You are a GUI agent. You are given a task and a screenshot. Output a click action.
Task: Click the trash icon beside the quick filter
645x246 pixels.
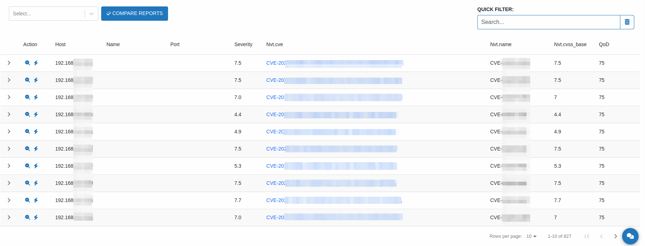627,22
